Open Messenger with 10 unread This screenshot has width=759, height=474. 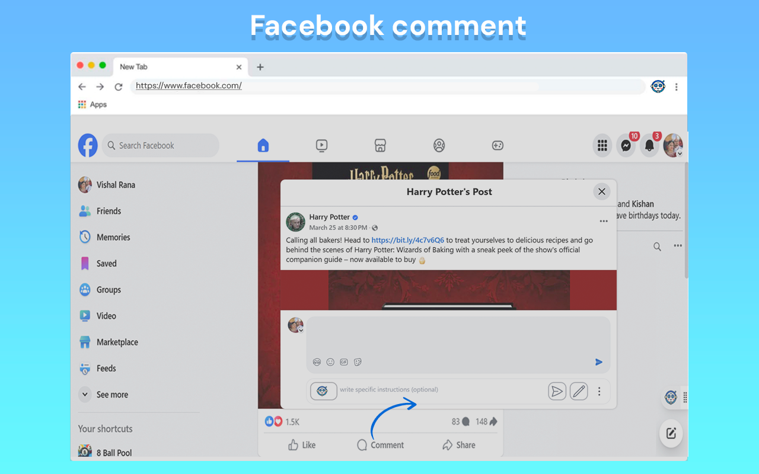click(x=626, y=145)
